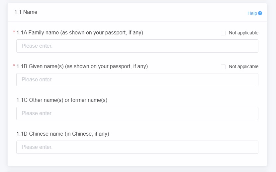Click the Not applicable label beside 1.1A

click(x=243, y=33)
